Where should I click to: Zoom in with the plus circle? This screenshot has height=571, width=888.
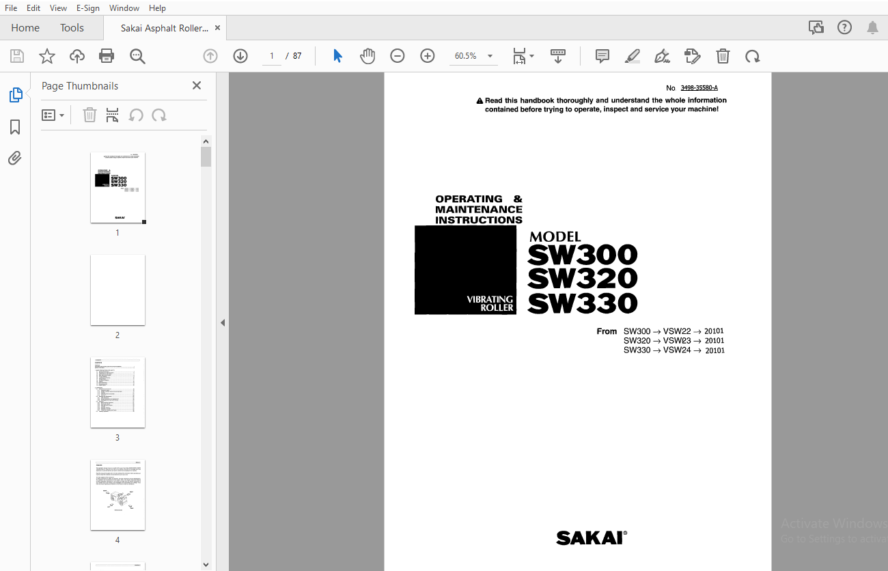point(428,56)
